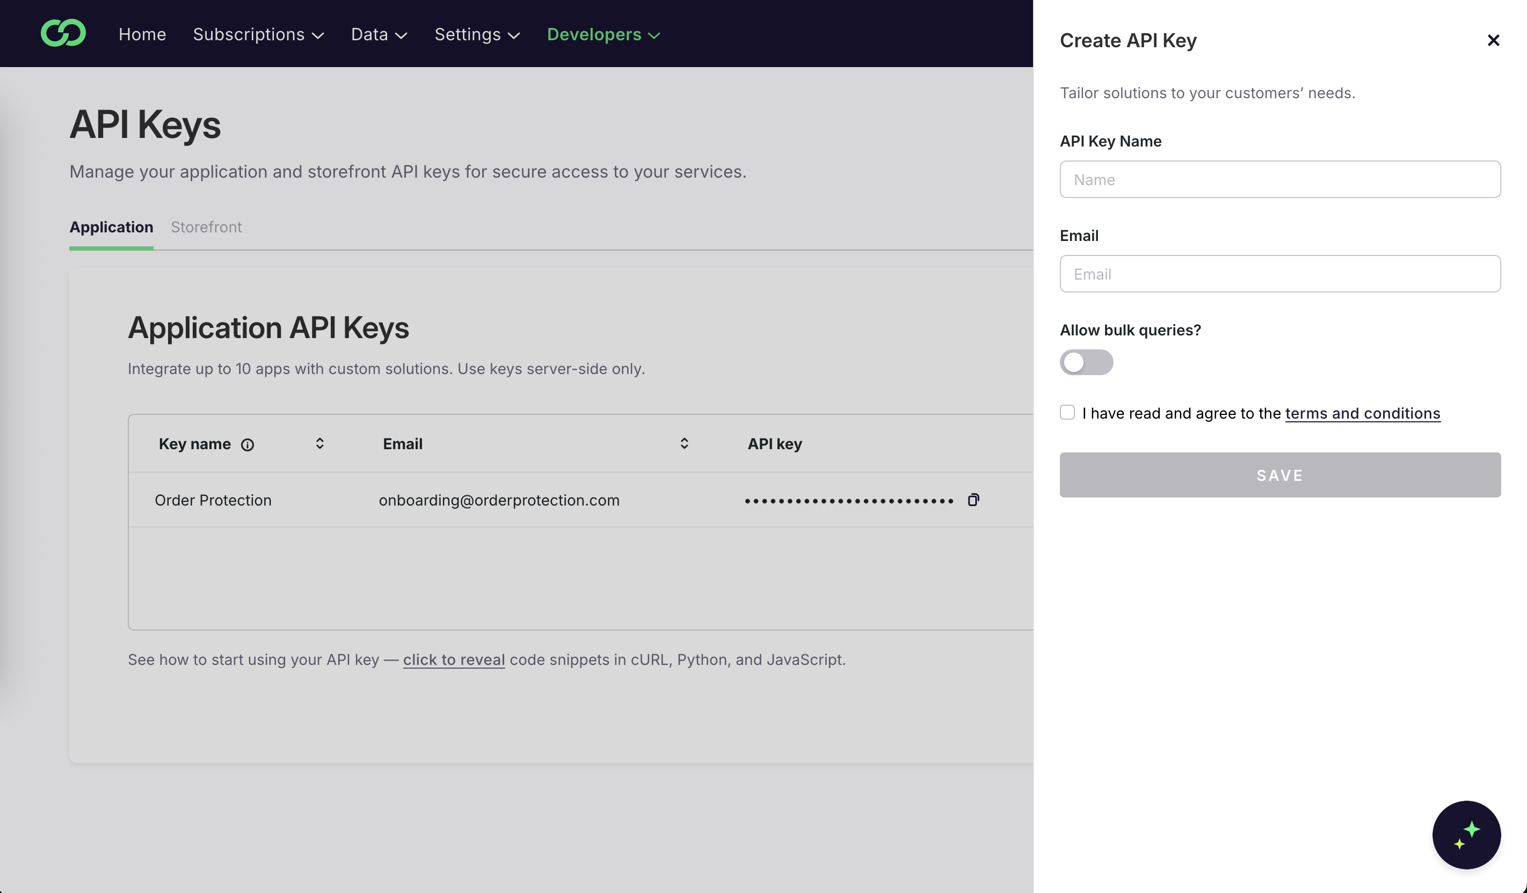Switch to the Storefront tab
The image size is (1527, 893).
(206, 227)
